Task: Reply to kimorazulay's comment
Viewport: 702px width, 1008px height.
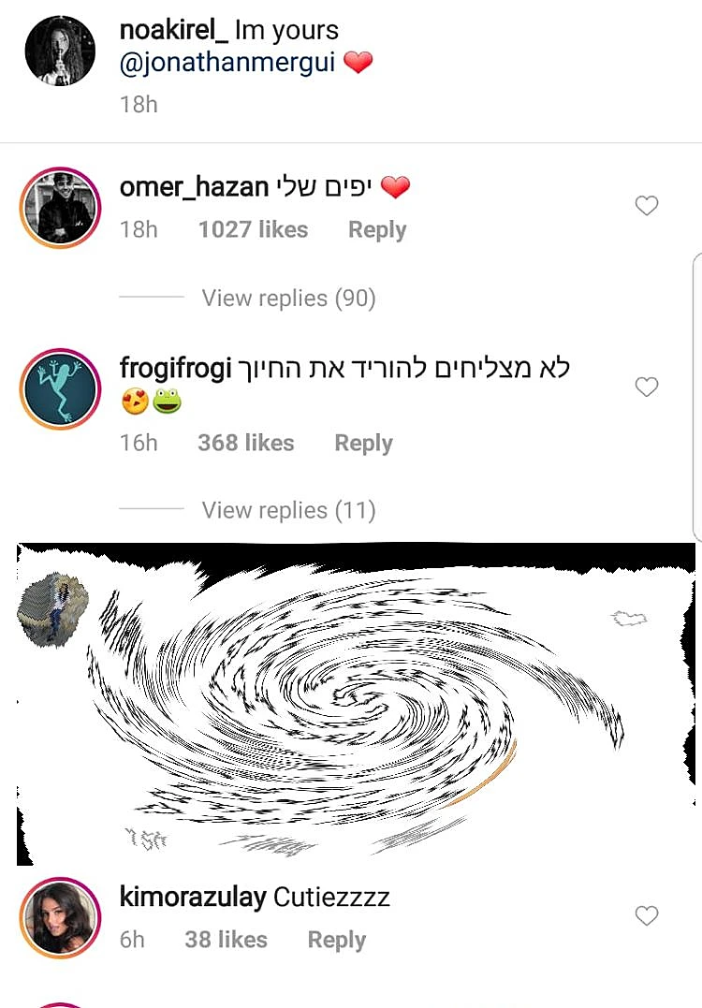Action: pyautogui.click(x=337, y=940)
